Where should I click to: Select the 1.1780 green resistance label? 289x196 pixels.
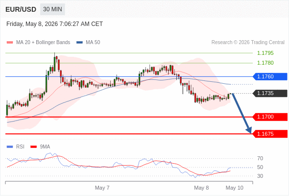(265, 63)
